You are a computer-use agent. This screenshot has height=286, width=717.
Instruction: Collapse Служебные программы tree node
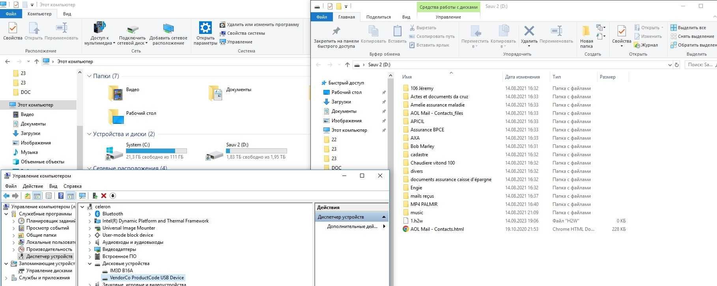6,214
